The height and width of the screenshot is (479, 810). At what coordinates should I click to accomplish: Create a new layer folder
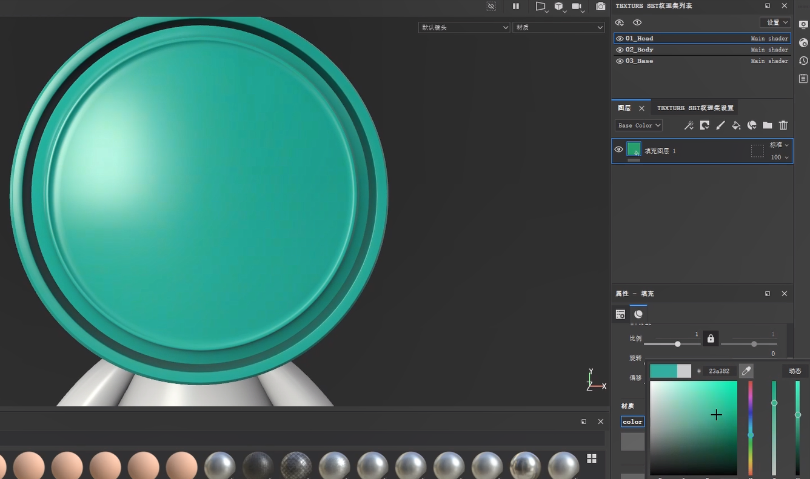(768, 125)
